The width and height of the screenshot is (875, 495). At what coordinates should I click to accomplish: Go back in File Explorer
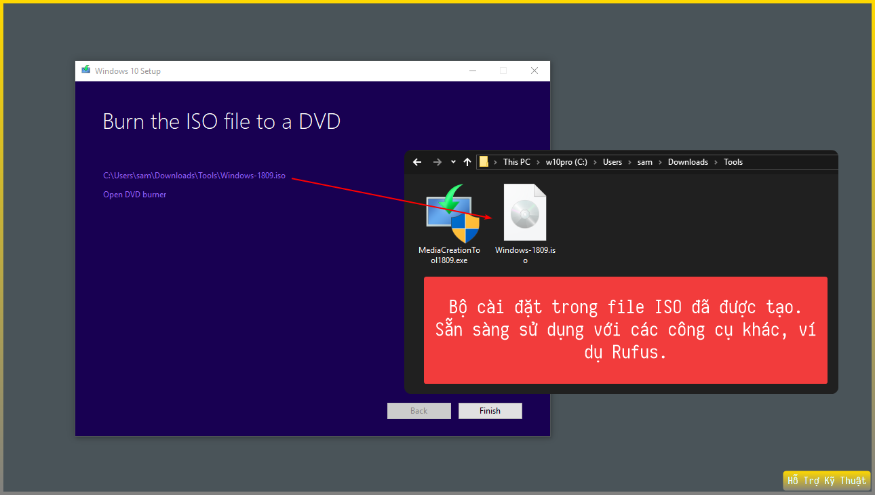pyautogui.click(x=418, y=162)
